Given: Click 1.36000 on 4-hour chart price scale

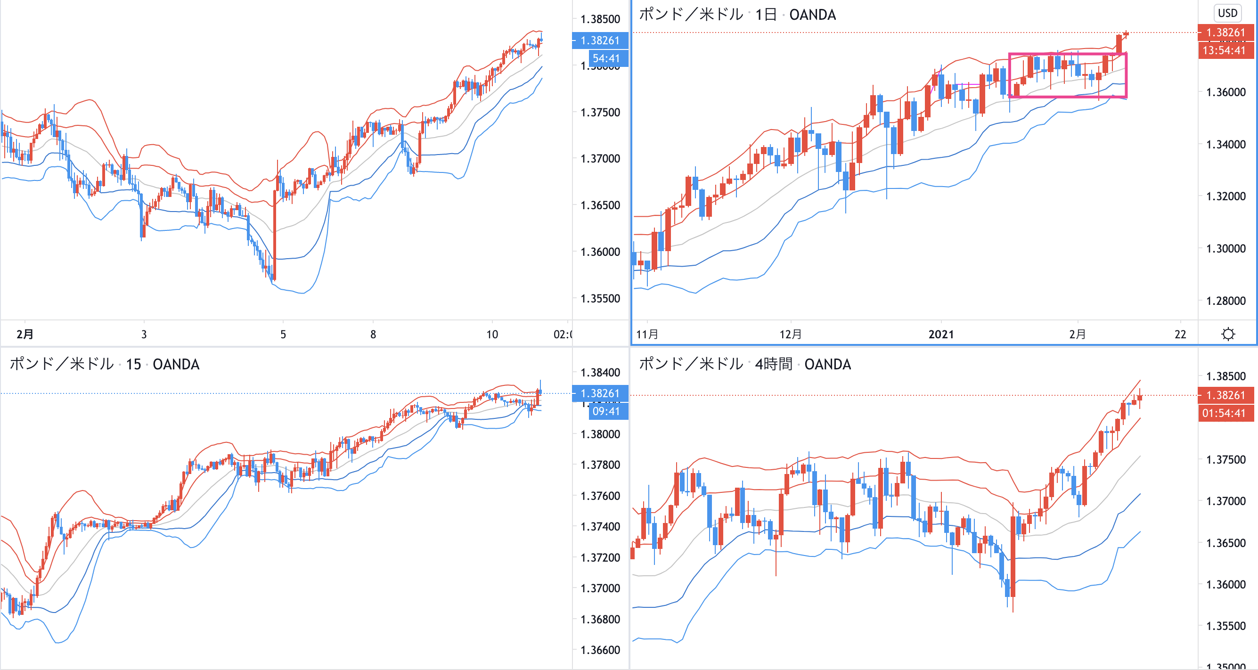Looking at the screenshot, I should pyautogui.click(x=1226, y=585).
